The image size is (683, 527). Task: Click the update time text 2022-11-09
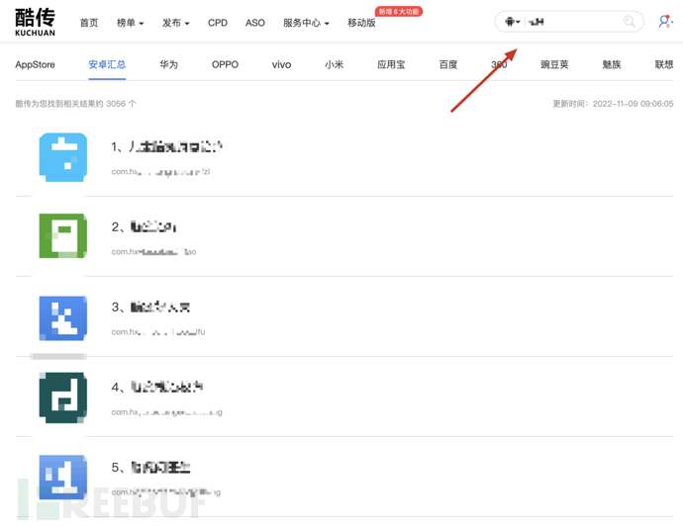(x=613, y=104)
